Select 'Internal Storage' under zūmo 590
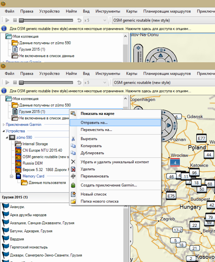 (x=35, y=144)
